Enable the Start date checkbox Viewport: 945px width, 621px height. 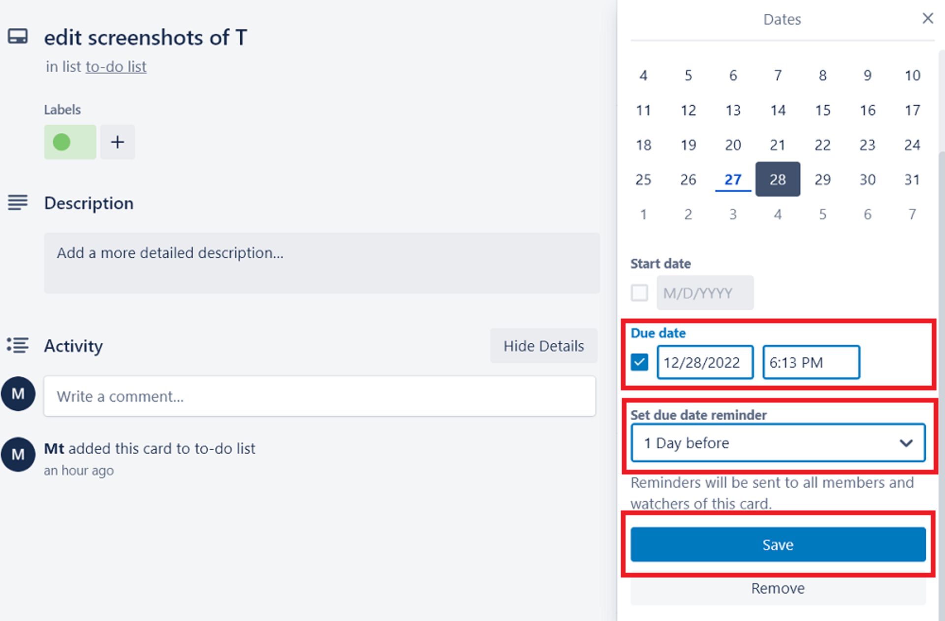[639, 293]
